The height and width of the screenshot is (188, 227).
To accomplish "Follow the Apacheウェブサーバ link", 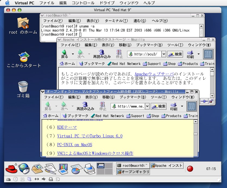I will 154,74.
